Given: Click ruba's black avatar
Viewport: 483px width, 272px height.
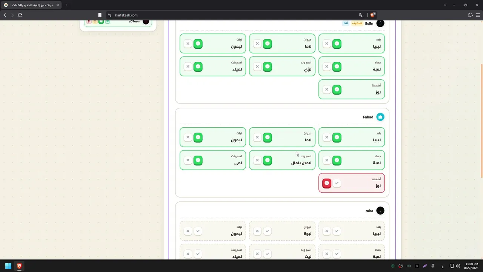Looking at the screenshot, I should pos(380,211).
